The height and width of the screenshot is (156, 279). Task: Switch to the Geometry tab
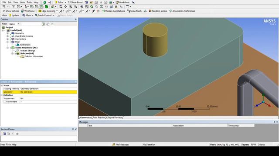[85, 117]
